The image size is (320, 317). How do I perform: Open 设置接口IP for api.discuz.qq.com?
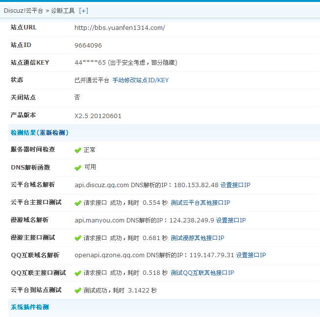pyautogui.click(x=235, y=185)
